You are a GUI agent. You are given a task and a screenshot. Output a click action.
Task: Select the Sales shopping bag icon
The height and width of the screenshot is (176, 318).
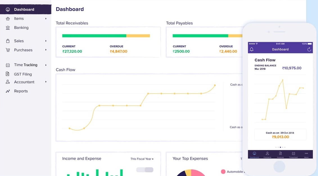click(8, 41)
